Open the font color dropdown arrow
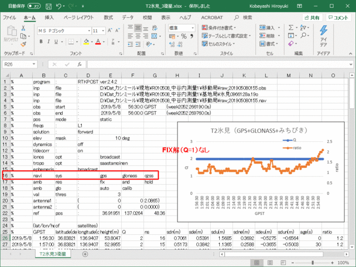Viewport: 356px width, 267px height. tap(104, 42)
